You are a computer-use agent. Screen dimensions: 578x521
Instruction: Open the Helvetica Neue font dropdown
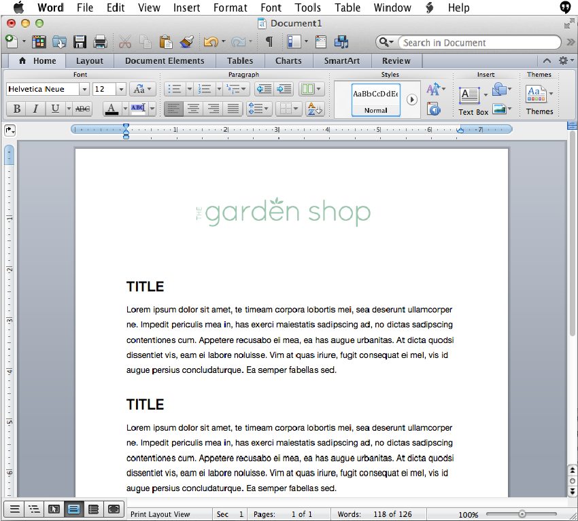(x=84, y=89)
